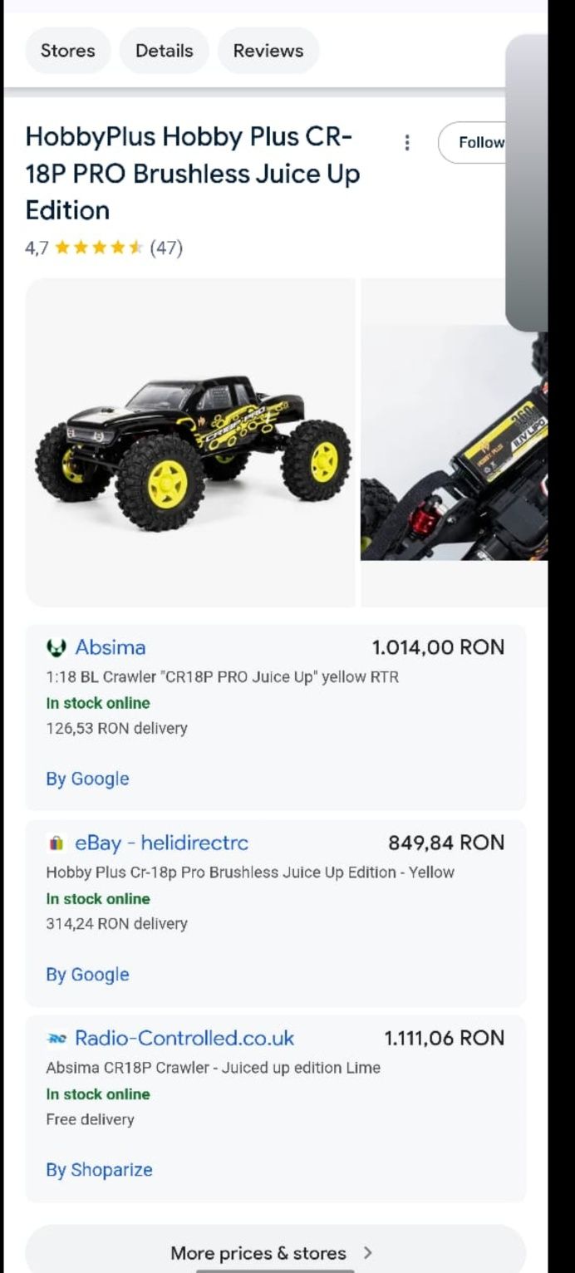Click the Absima store logo icon
The height and width of the screenshot is (1273, 575).
pos(56,647)
